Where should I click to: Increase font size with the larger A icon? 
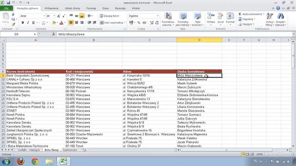59,16
